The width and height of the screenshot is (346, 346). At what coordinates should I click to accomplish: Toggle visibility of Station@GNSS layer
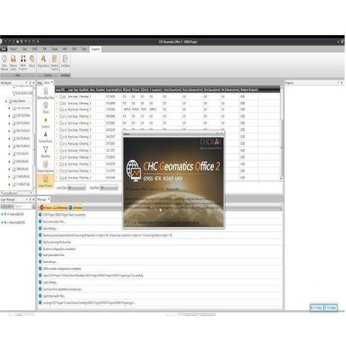point(2,214)
